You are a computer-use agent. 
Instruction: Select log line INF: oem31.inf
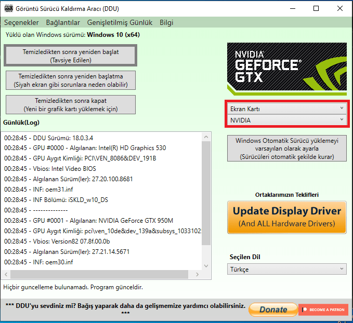point(38,190)
